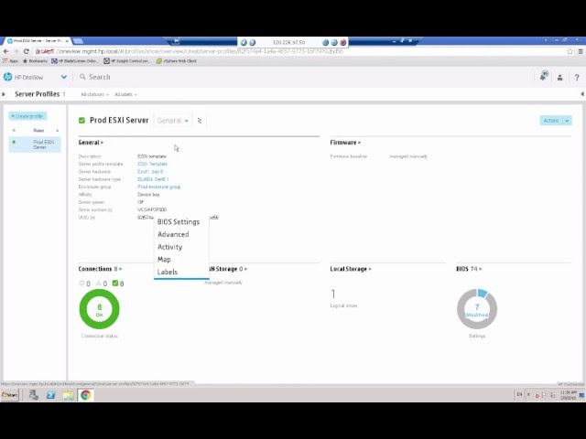Click the Create profile button
The width and height of the screenshot is (586, 439).
tap(27, 116)
